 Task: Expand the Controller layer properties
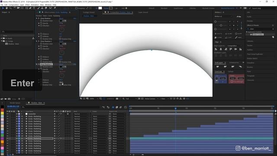(x=17, y=114)
